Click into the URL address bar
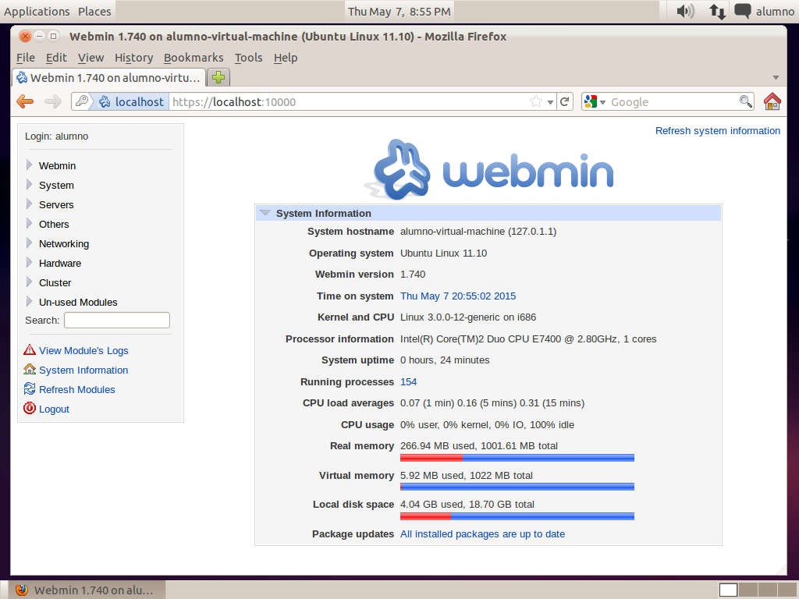 coord(349,102)
